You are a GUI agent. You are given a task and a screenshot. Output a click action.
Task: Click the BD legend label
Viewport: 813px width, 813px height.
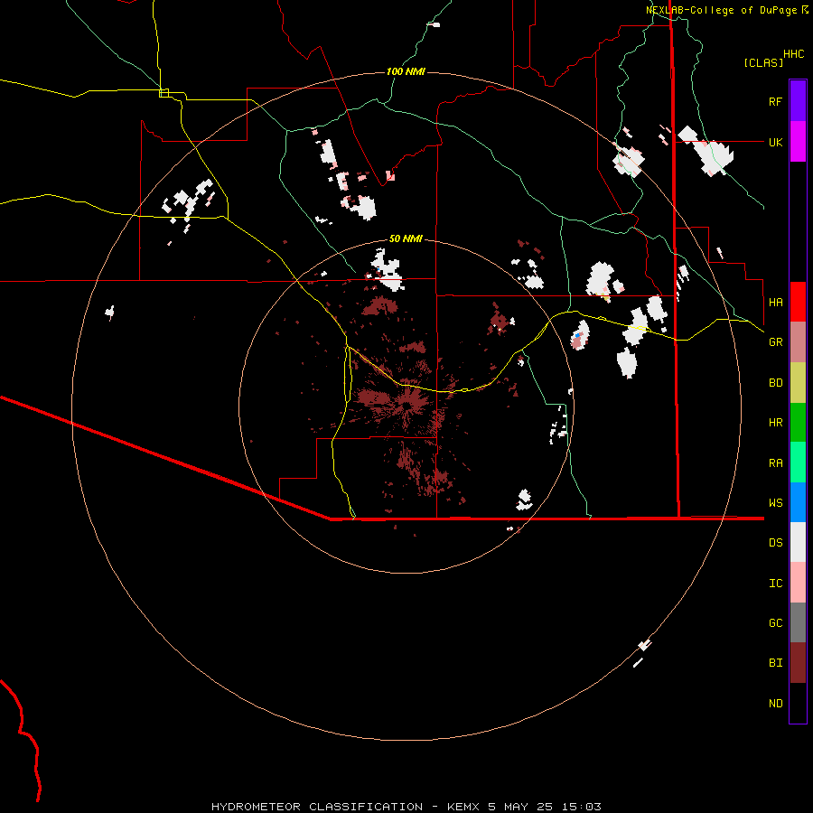[775, 383]
